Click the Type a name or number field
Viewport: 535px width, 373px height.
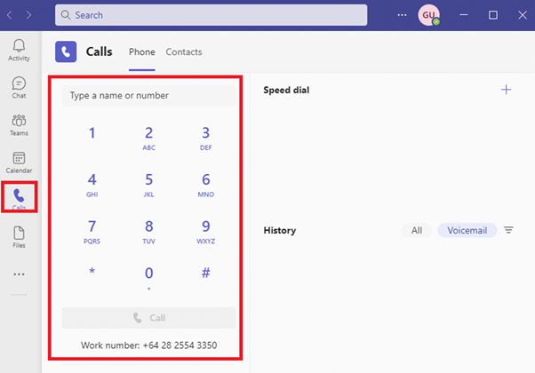tap(148, 95)
